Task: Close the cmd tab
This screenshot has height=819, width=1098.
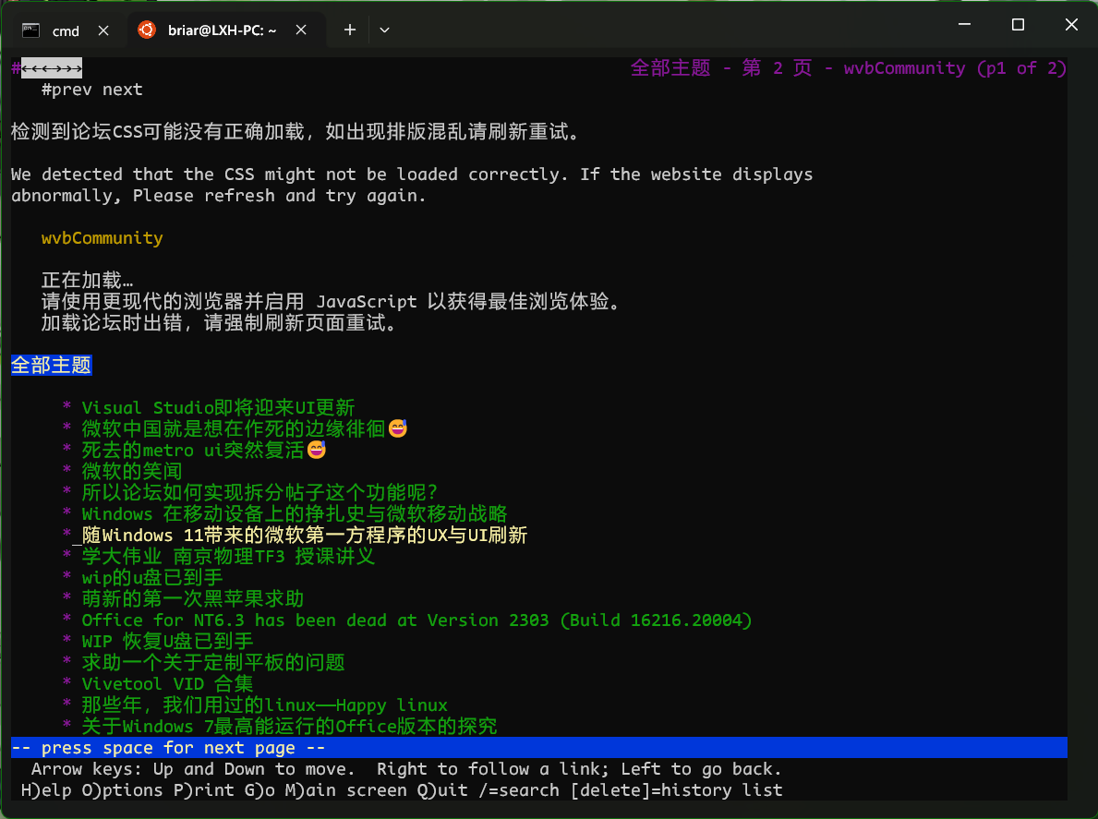Action: 103,30
